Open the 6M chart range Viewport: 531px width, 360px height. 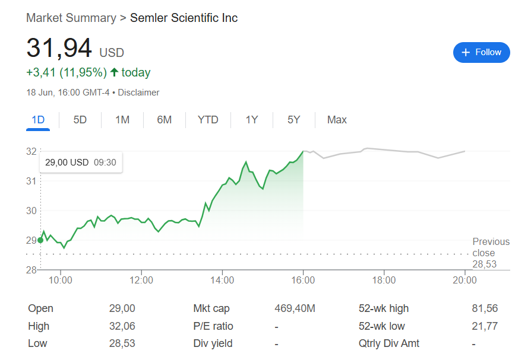(165, 120)
